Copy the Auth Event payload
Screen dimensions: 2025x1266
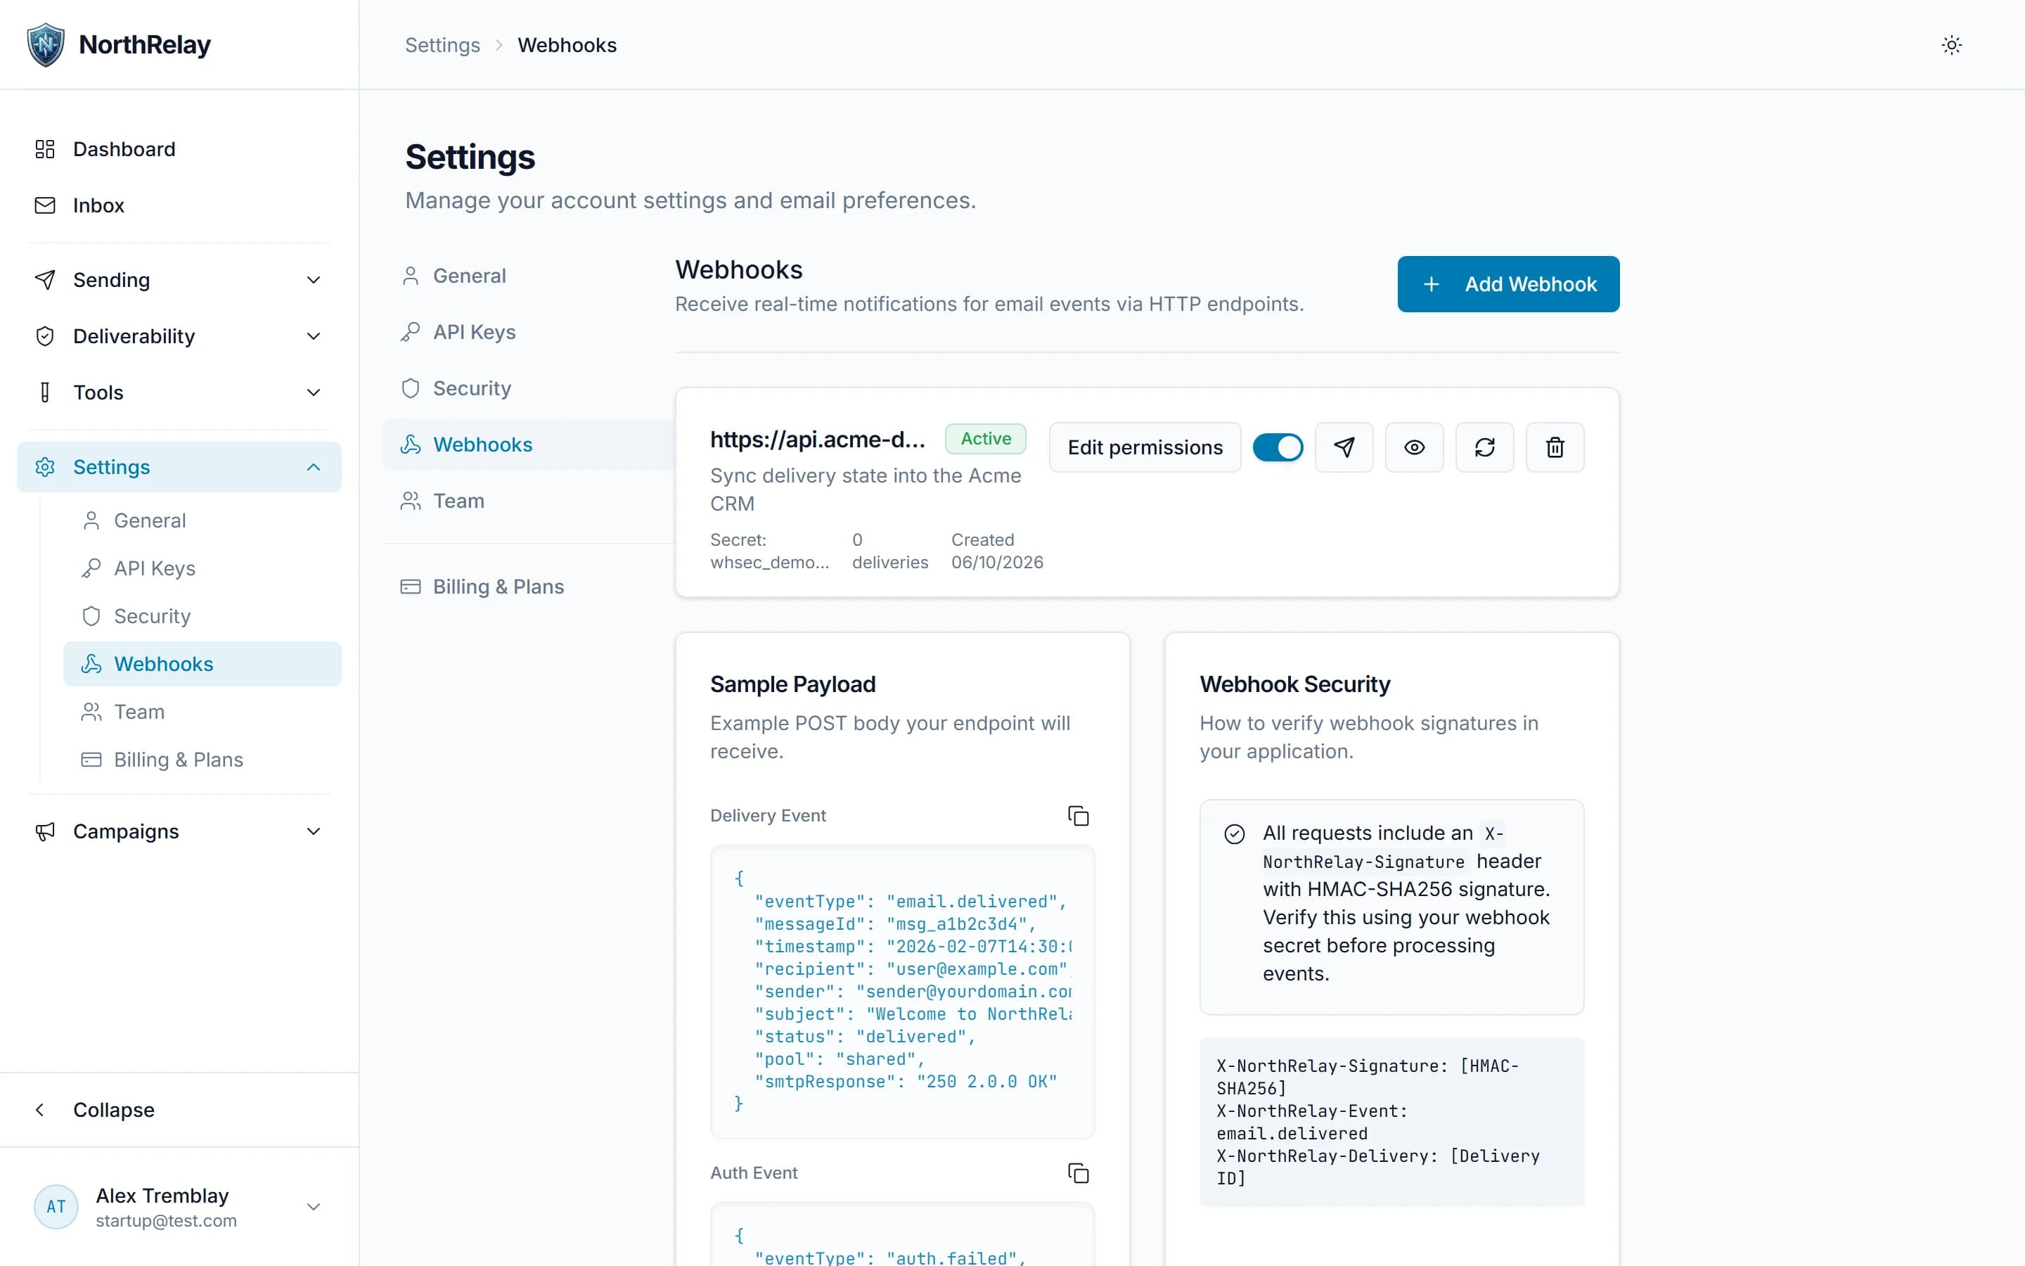pos(1078,1173)
